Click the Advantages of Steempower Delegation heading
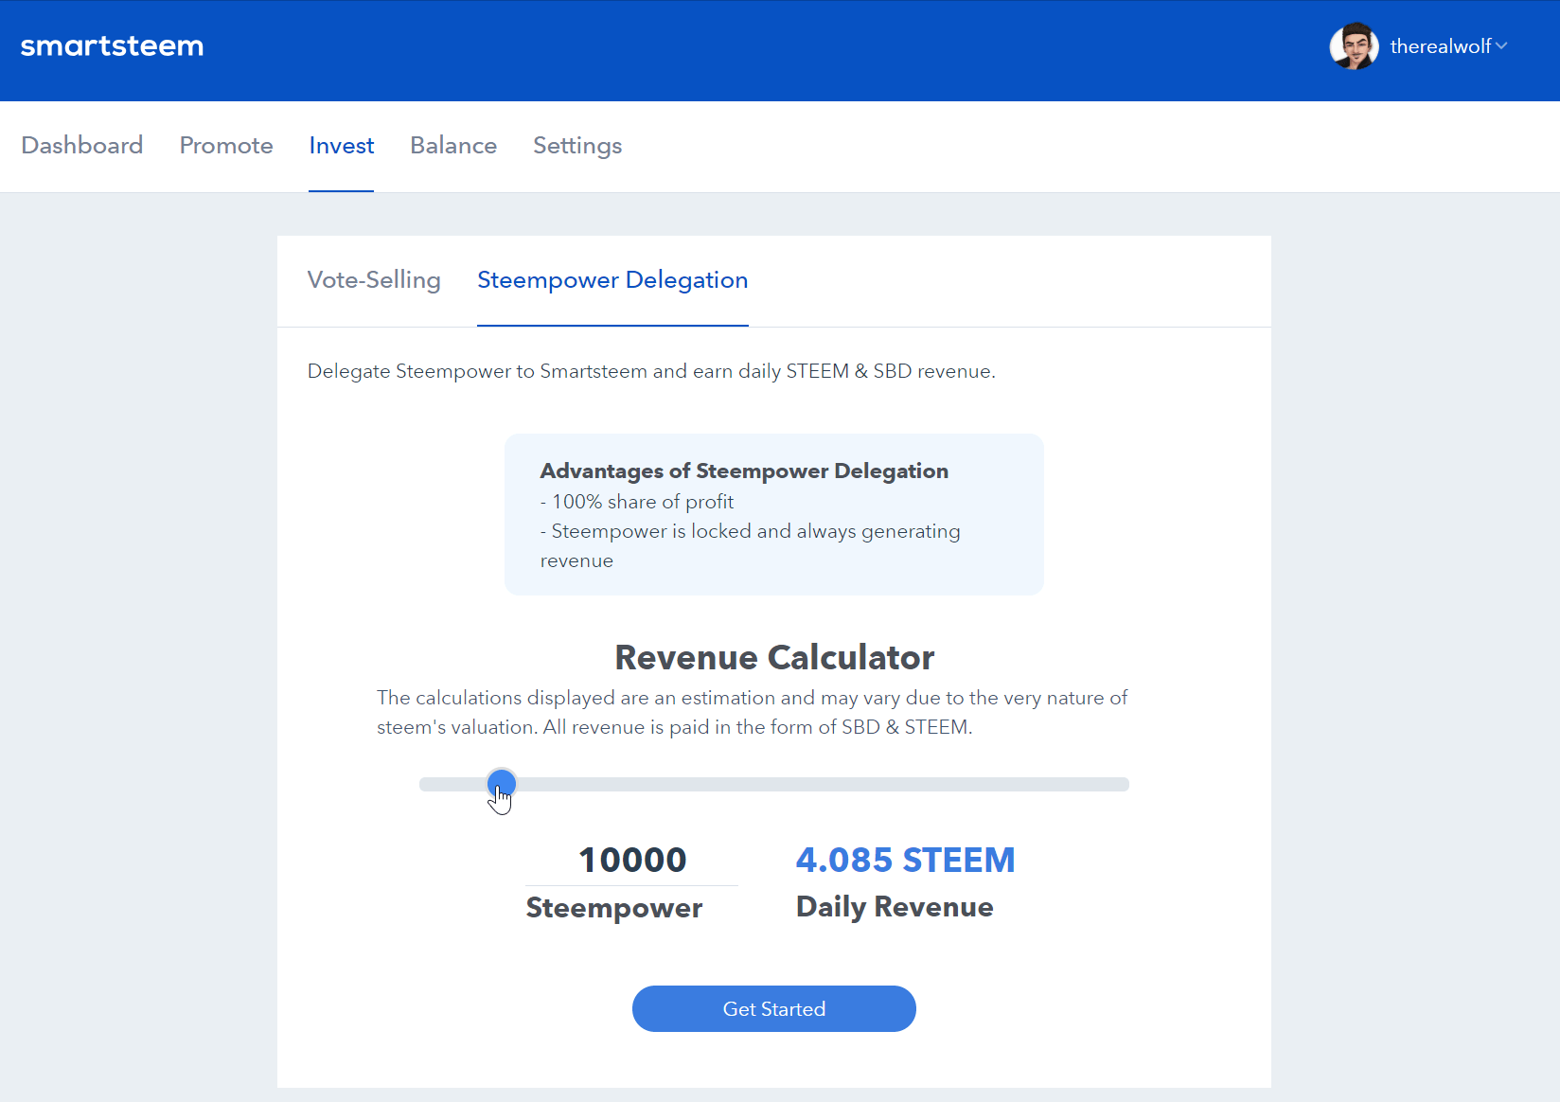This screenshot has height=1102, width=1560. [744, 471]
